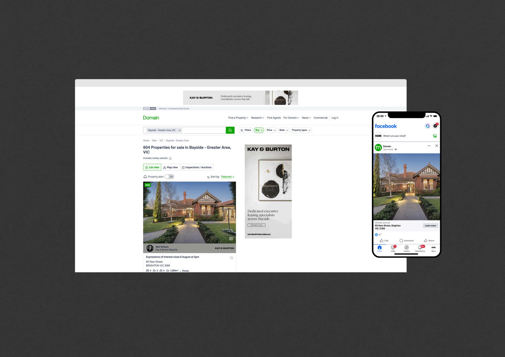Viewport: 505px width, 357px height.
Task: Tap the Explore tab on Facebook
Action: [407, 249]
